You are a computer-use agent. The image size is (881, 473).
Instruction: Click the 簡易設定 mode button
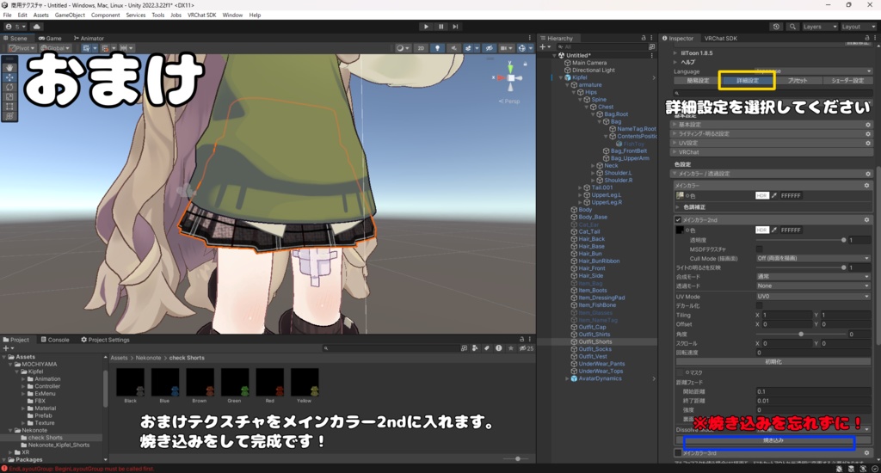(698, 80)
